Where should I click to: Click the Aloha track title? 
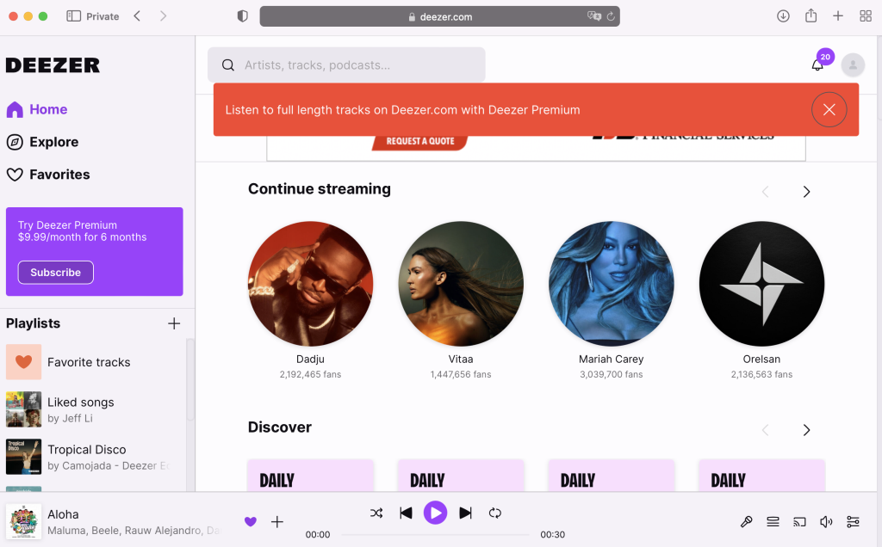click(63, 514)
